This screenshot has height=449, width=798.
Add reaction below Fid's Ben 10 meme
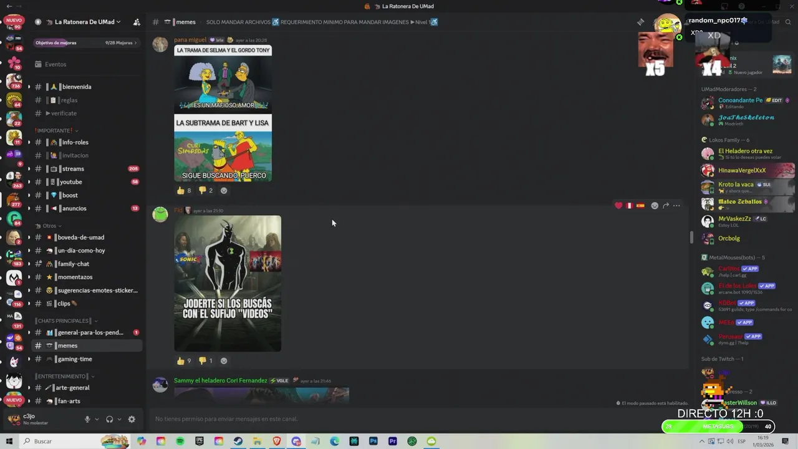click(224, 360)
